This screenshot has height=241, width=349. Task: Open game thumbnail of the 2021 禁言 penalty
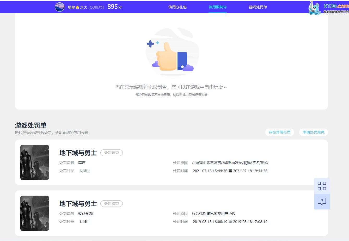click(35, 162)
